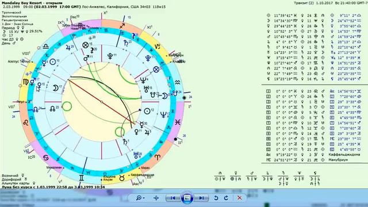Click the Cancer sign on the outer ring
This screenshot has width=368, height=207.
point(46,158)
